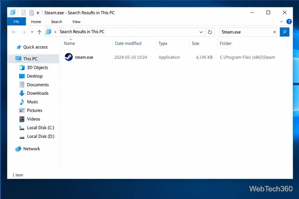The height and width of the screenshot is (199, 299).
Task: Sort results by Type column
Action: 163,44
